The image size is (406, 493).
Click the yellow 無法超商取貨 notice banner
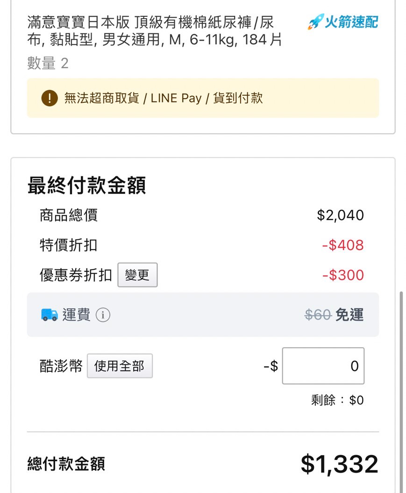[203, 98]
